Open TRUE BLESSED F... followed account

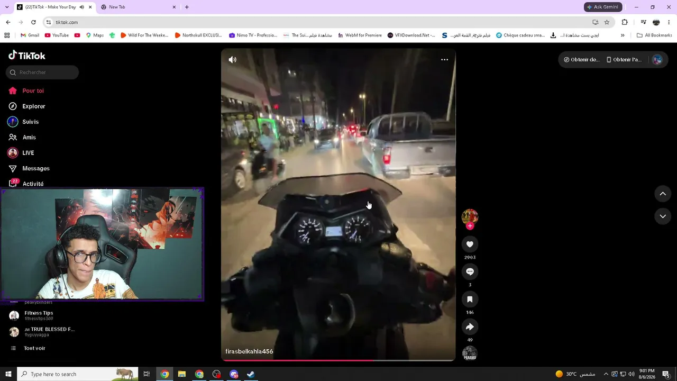42,332
